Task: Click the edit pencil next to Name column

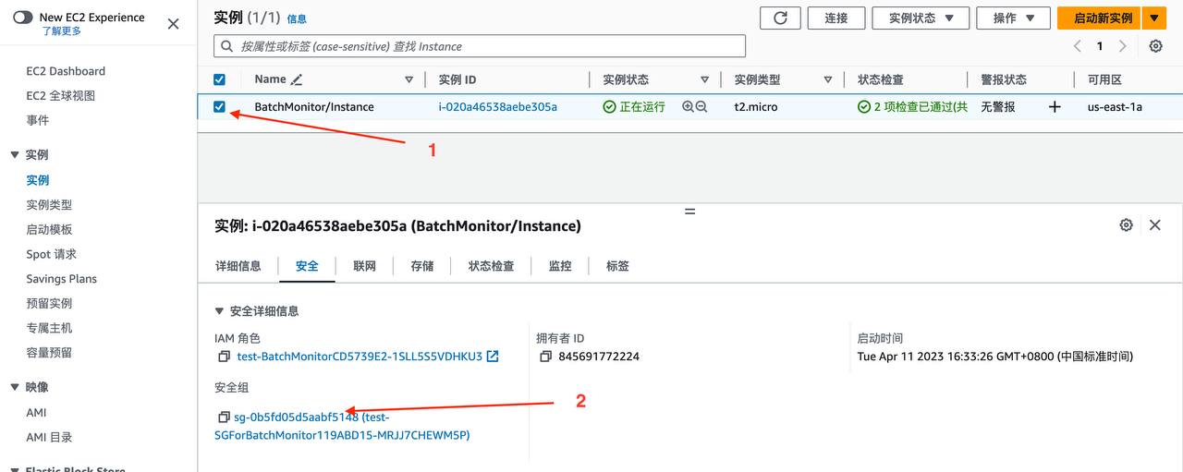Action: pyautogui.click(x=296, y=79)
